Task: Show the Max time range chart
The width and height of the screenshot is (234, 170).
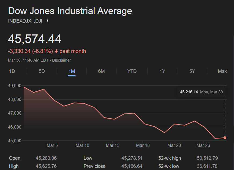Action: [x=222, y=71]
